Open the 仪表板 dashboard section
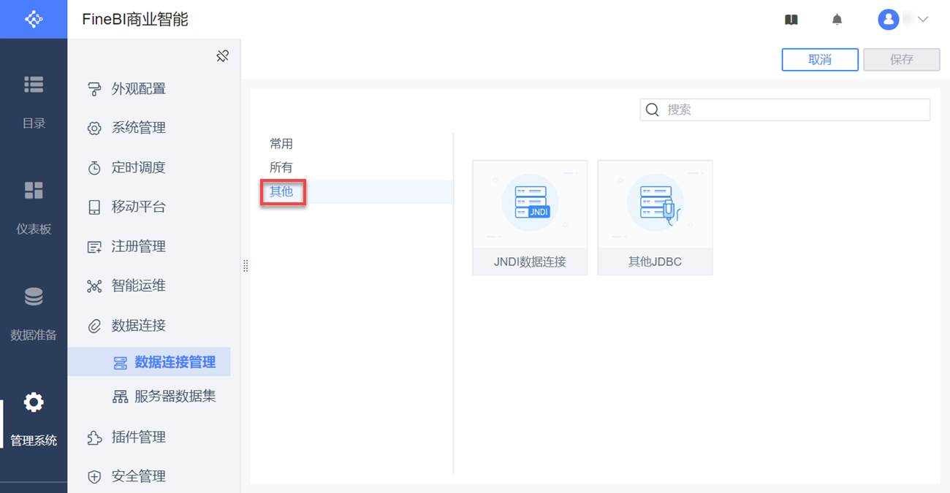This screenshot has width=950, height=493. coord(34,208)
